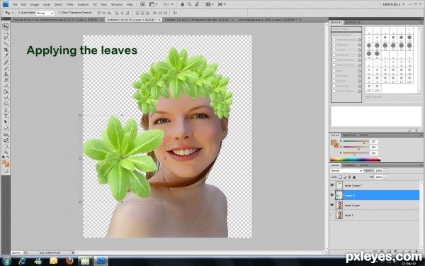This screenshot has width=425, height=266.
Task: Click the Brush Tip Shape button
Action: (346, 35)
